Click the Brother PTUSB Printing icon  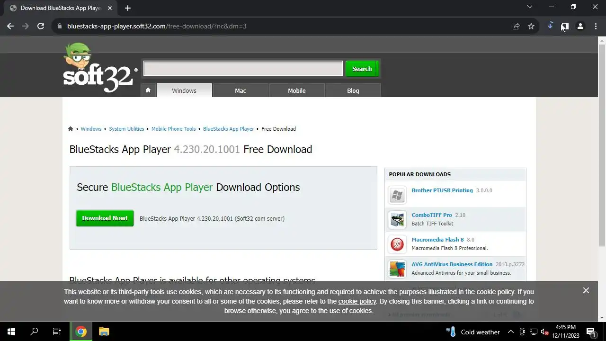click(x=397, y=195)
